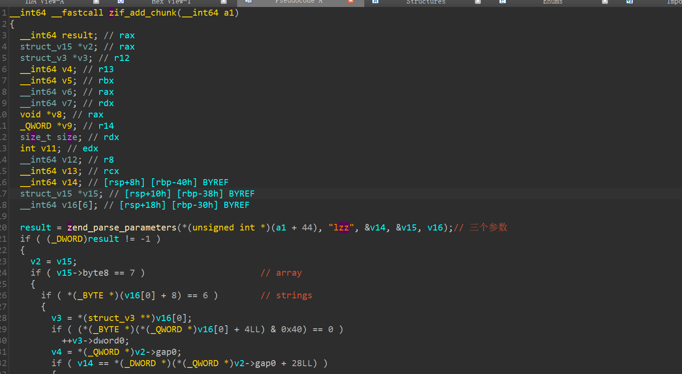Image resolution: width=682 pixels, height=374 pixels.
Task: Click the "++v3->dword0;" statement
Action: [x=96, y=341]
